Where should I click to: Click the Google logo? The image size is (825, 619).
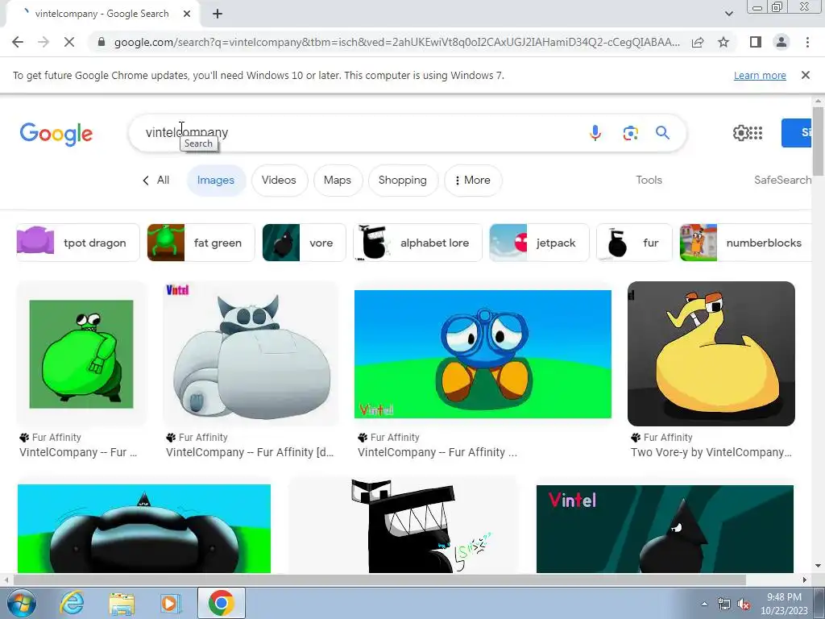coord(56,134)
